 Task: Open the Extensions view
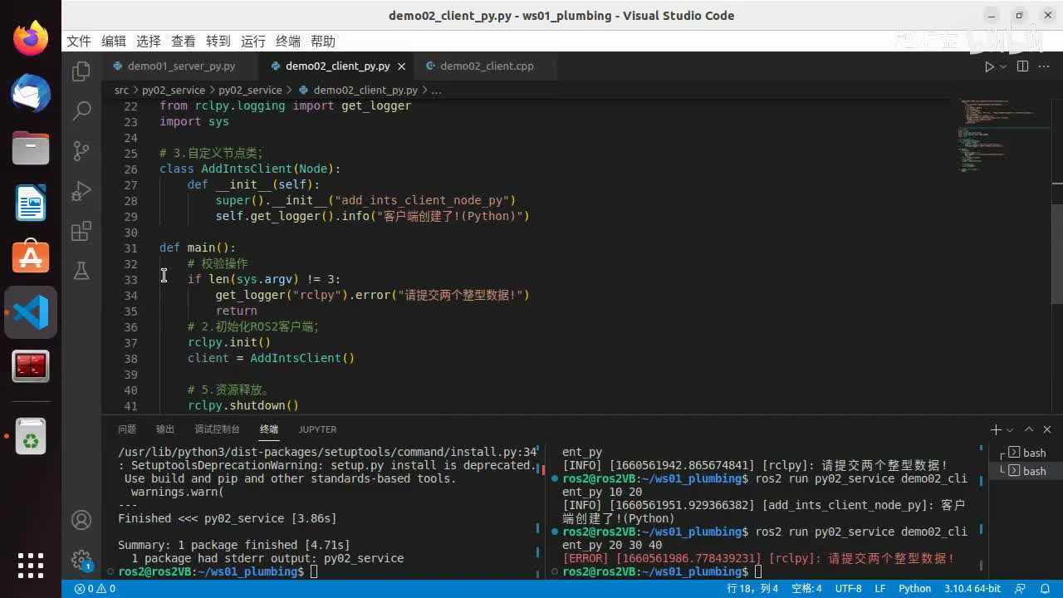(81, 231)
